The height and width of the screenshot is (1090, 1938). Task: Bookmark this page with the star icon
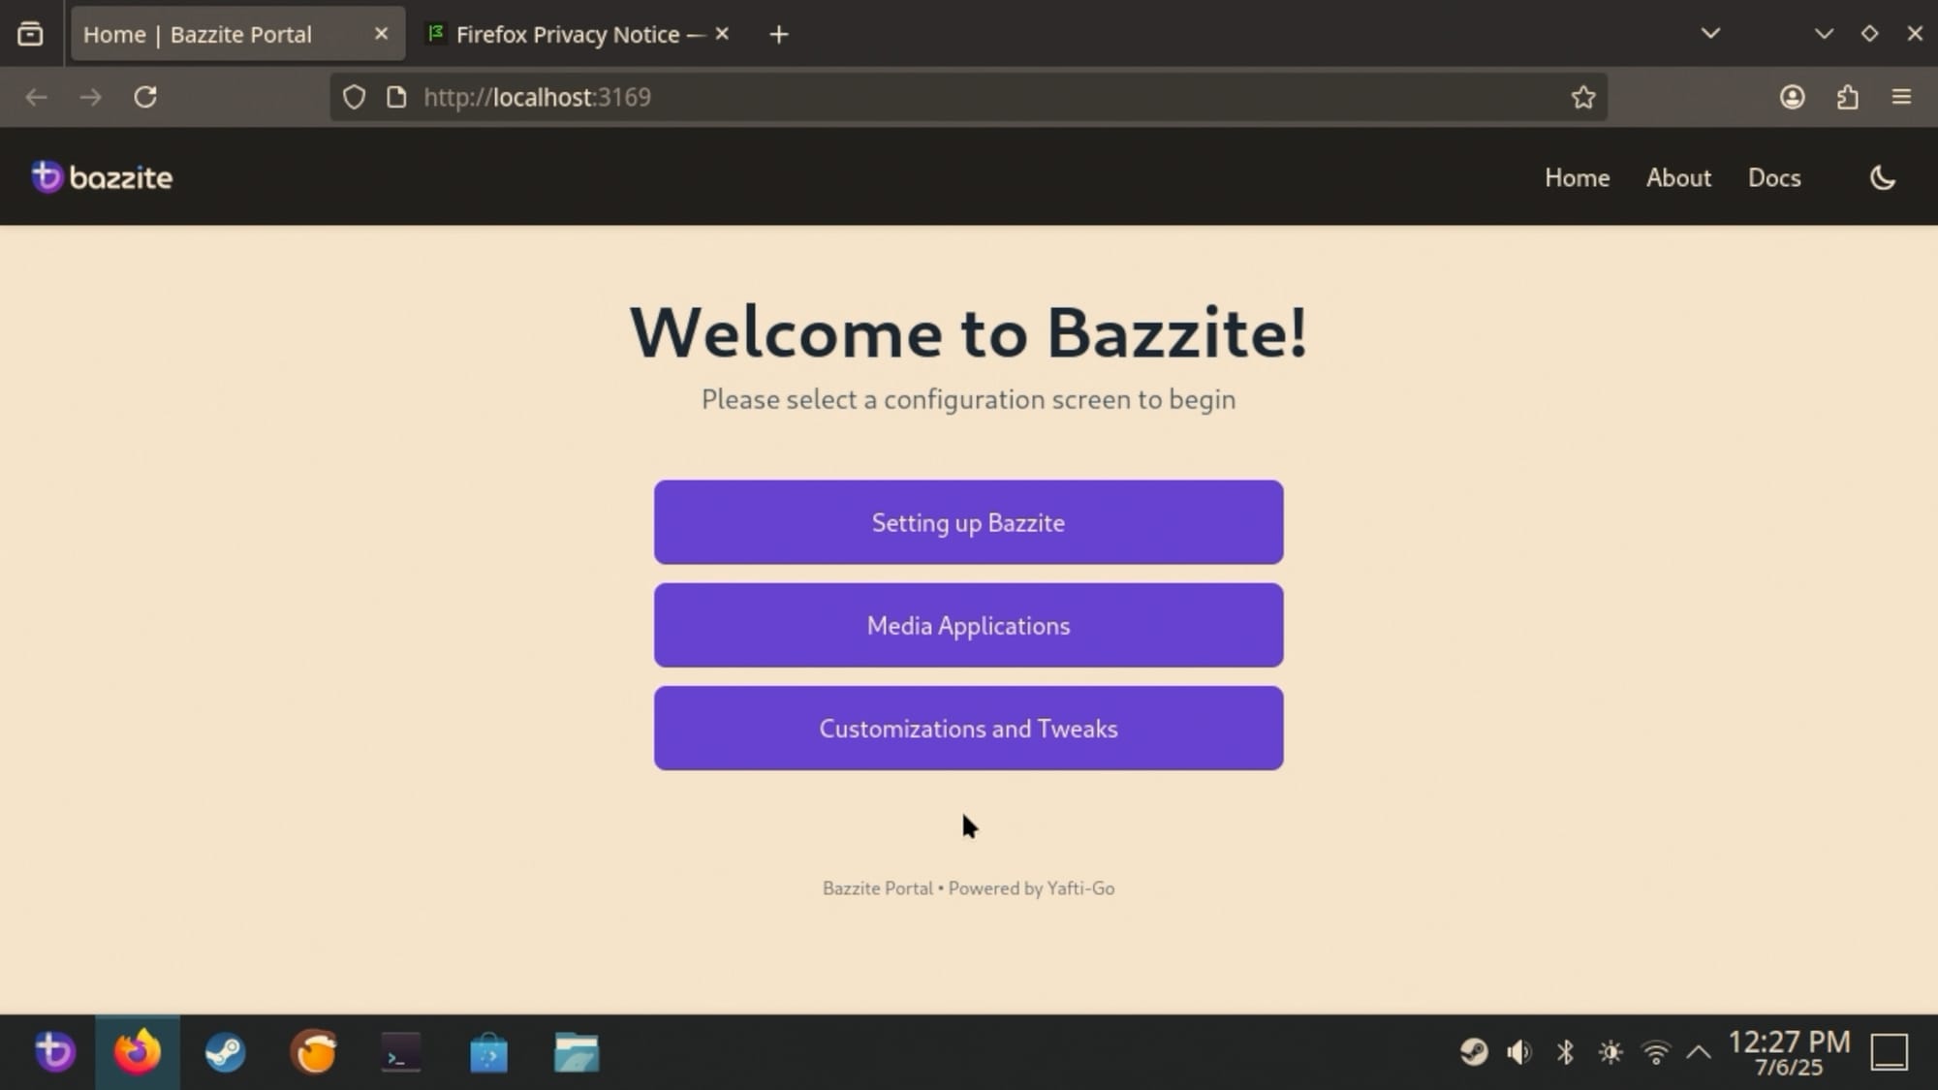click(x=1582, y=97)
